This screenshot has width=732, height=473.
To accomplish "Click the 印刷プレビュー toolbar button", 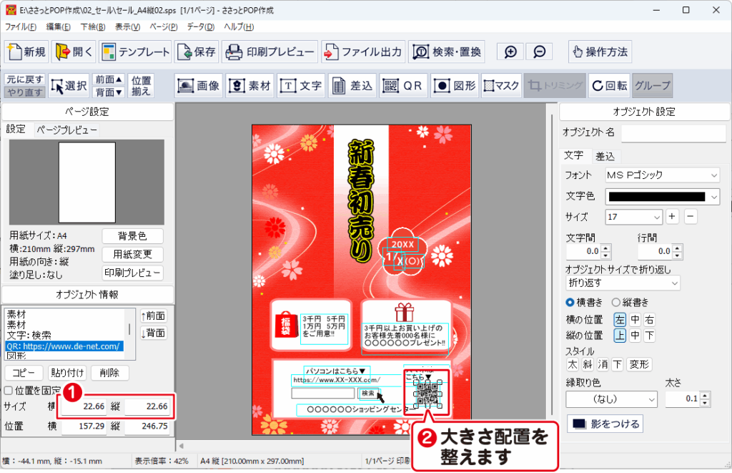I will coord(270,52).
